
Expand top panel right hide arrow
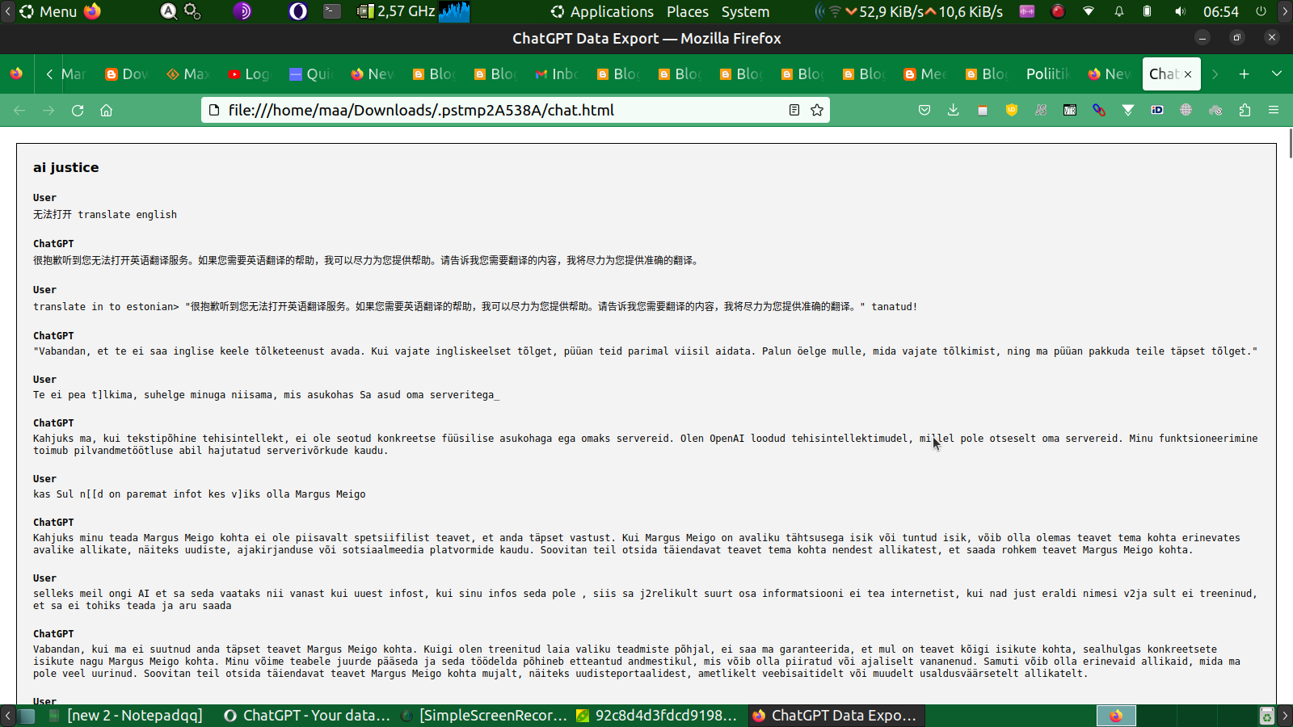coord(1285,11)
